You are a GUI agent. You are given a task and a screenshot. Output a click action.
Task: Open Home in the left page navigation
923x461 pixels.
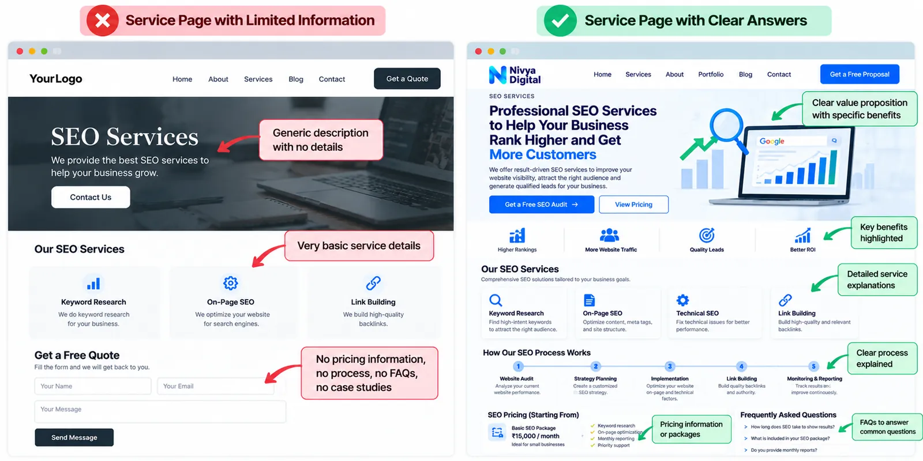(182, 80)
